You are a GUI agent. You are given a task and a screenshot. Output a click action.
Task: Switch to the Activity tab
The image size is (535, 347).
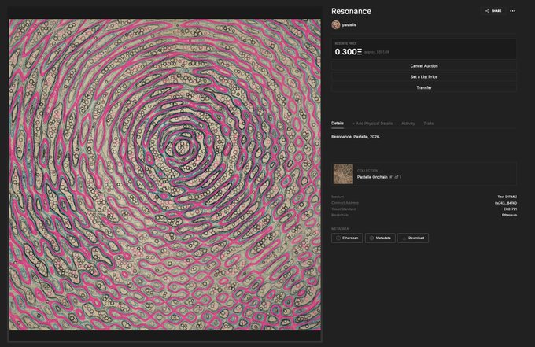pos(408,124)
